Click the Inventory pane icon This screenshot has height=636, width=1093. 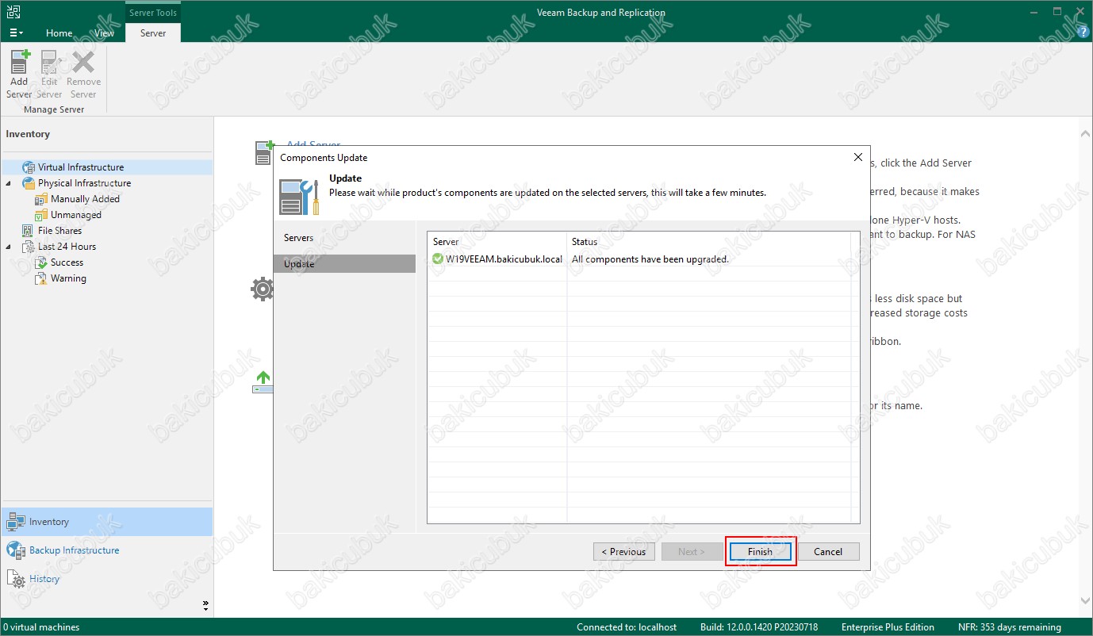click(16, 522)
